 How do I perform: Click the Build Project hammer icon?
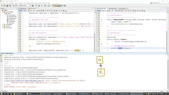coord(36,6)
